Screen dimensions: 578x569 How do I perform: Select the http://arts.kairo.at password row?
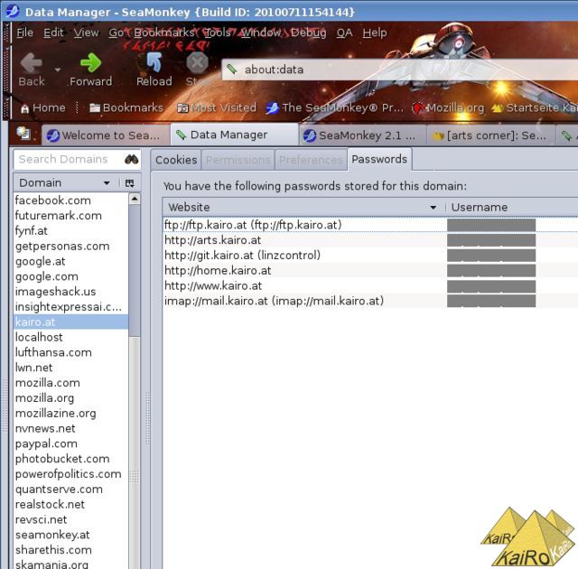[x=370, y=240]
